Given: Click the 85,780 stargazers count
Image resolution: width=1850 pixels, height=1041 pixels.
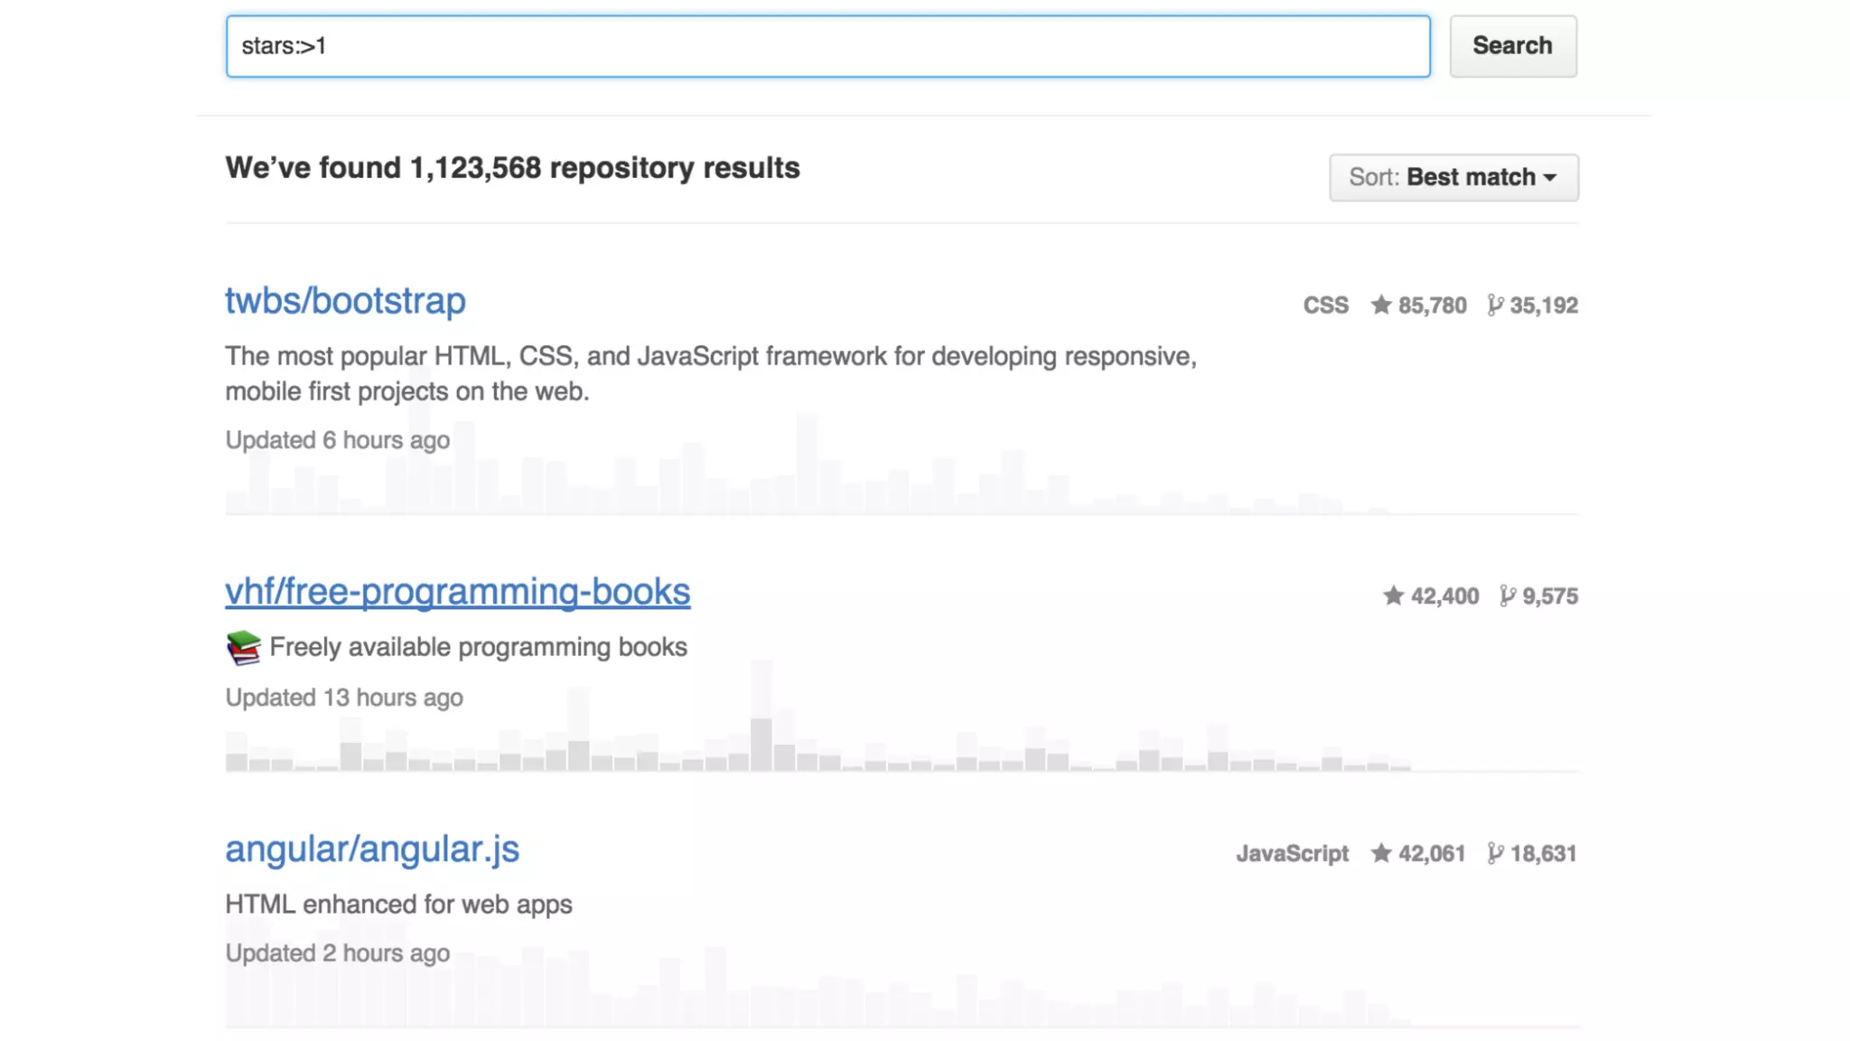Looking at the screenshot, I should [x=1432, y=305].
